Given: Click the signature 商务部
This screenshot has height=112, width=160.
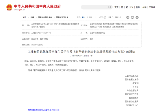Looking at the screenshot, I should (x=135, y=87).
